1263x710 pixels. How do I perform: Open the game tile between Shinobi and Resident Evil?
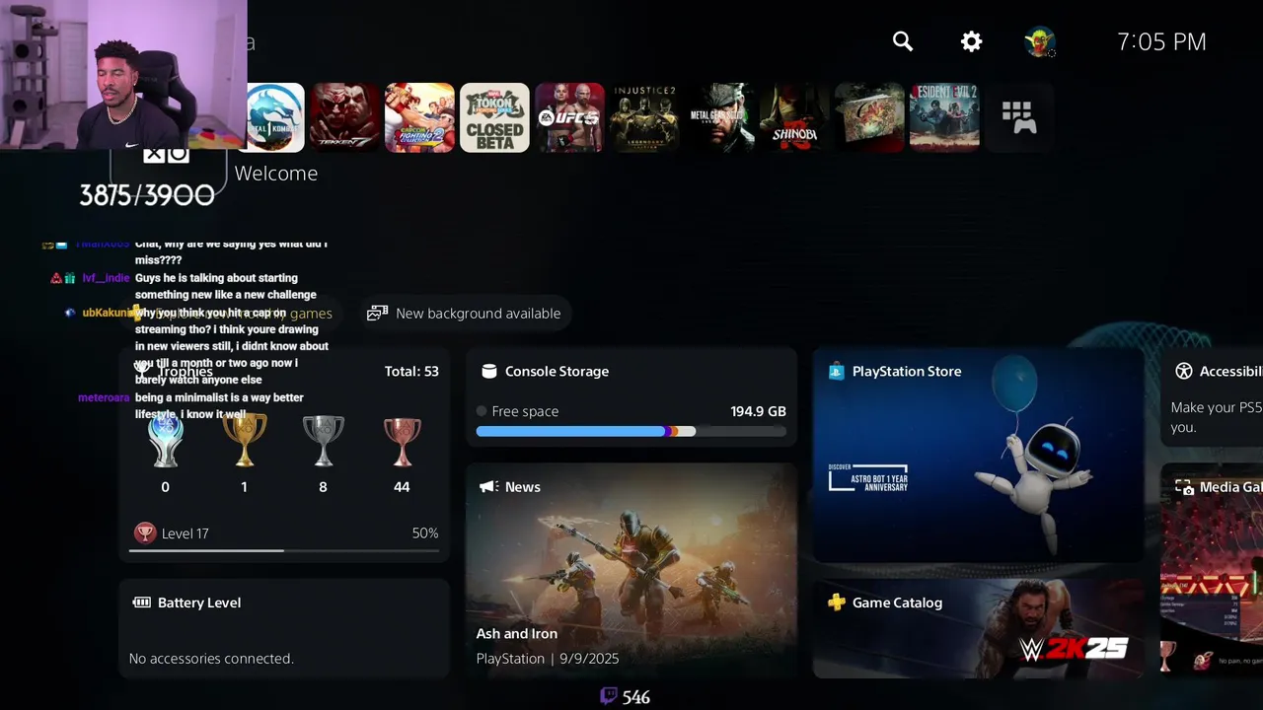(x=870, y=117)
